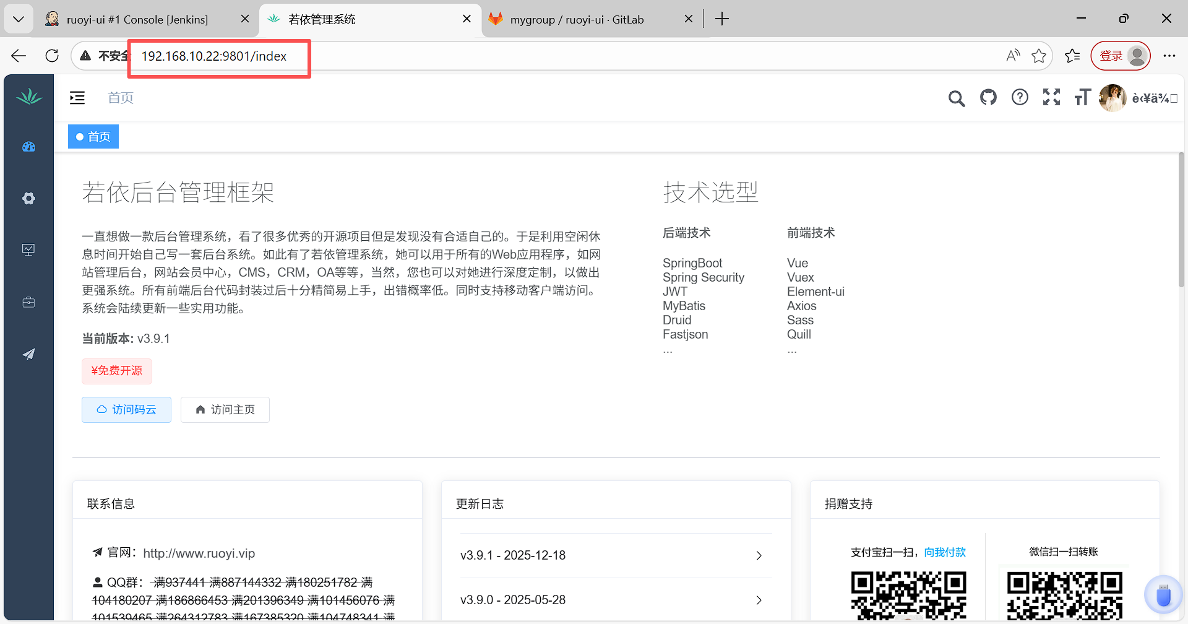Click the Element-ui text
Screen dimensions: 1188x624
tap(816, 292)
